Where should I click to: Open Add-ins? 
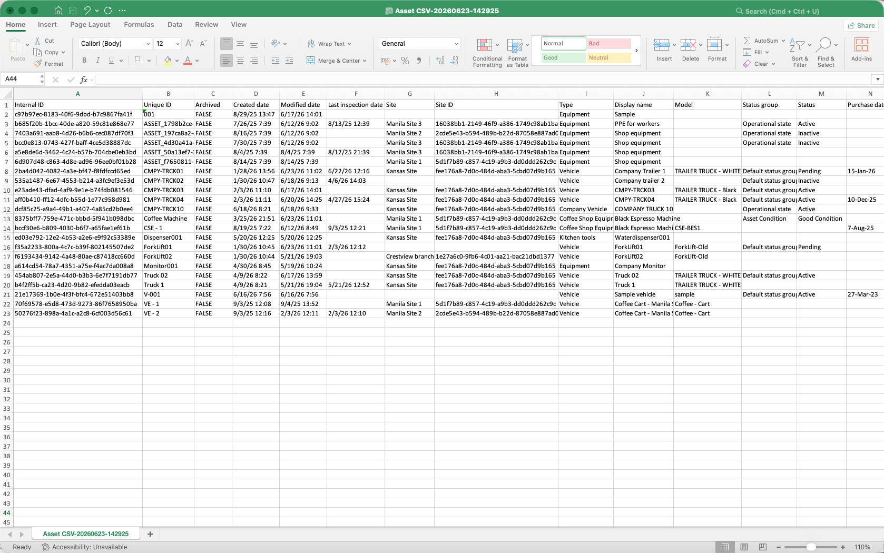point(862,50)
